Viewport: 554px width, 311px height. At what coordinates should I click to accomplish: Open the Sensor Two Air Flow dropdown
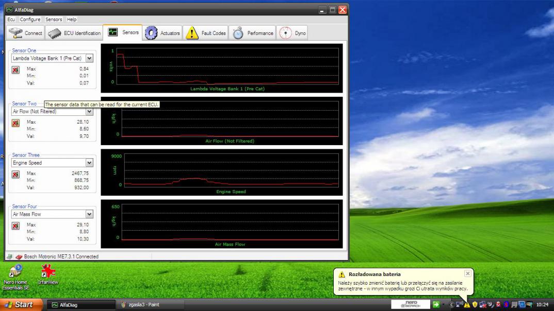89,111
